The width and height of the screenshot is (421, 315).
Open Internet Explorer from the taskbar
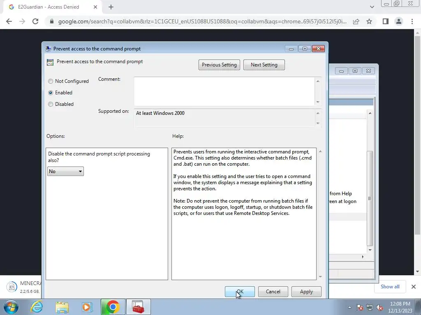point(37,307)
